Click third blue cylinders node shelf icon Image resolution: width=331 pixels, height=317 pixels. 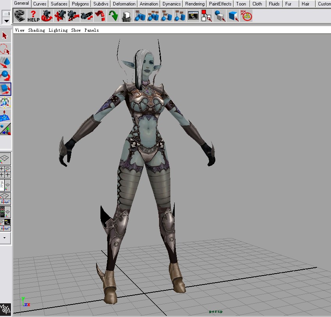coord(166,16)
